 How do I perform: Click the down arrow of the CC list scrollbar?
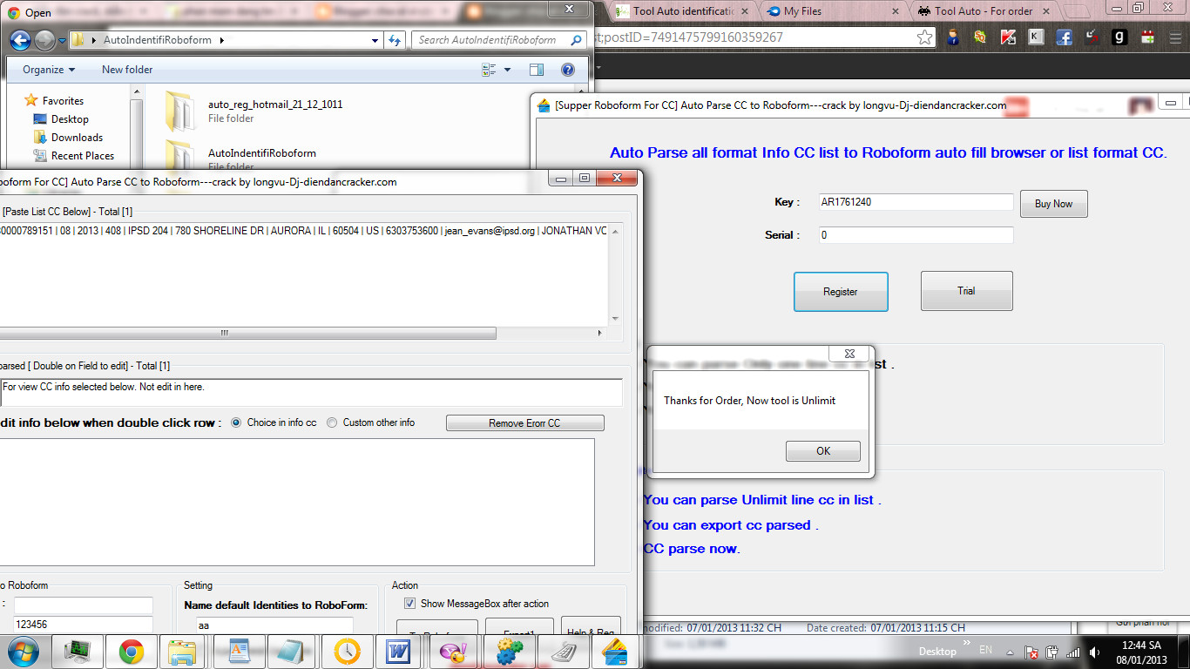[x=615, y=319]
